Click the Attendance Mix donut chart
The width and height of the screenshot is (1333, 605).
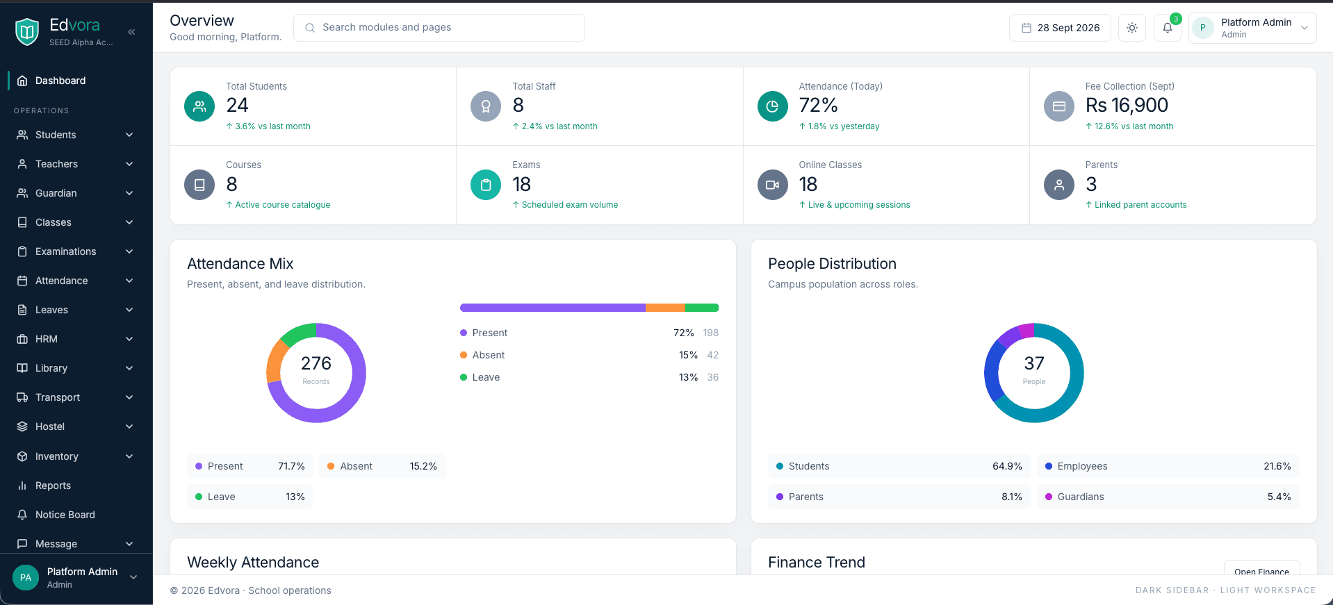click(316, 373)
